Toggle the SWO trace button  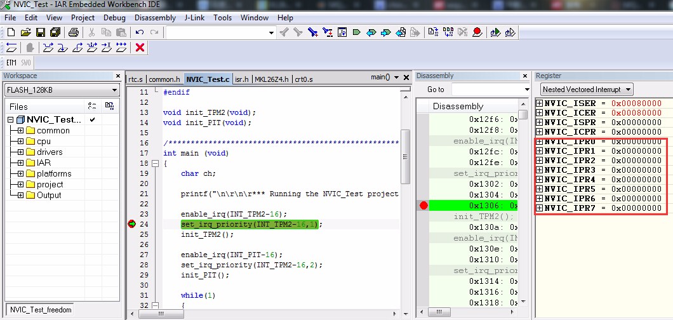tap(26, 63)
